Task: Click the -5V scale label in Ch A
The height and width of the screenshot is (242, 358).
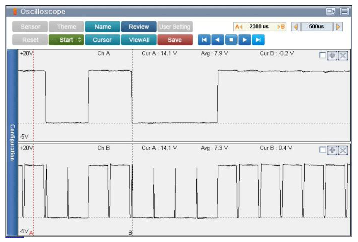Action: tap(24, 137)
